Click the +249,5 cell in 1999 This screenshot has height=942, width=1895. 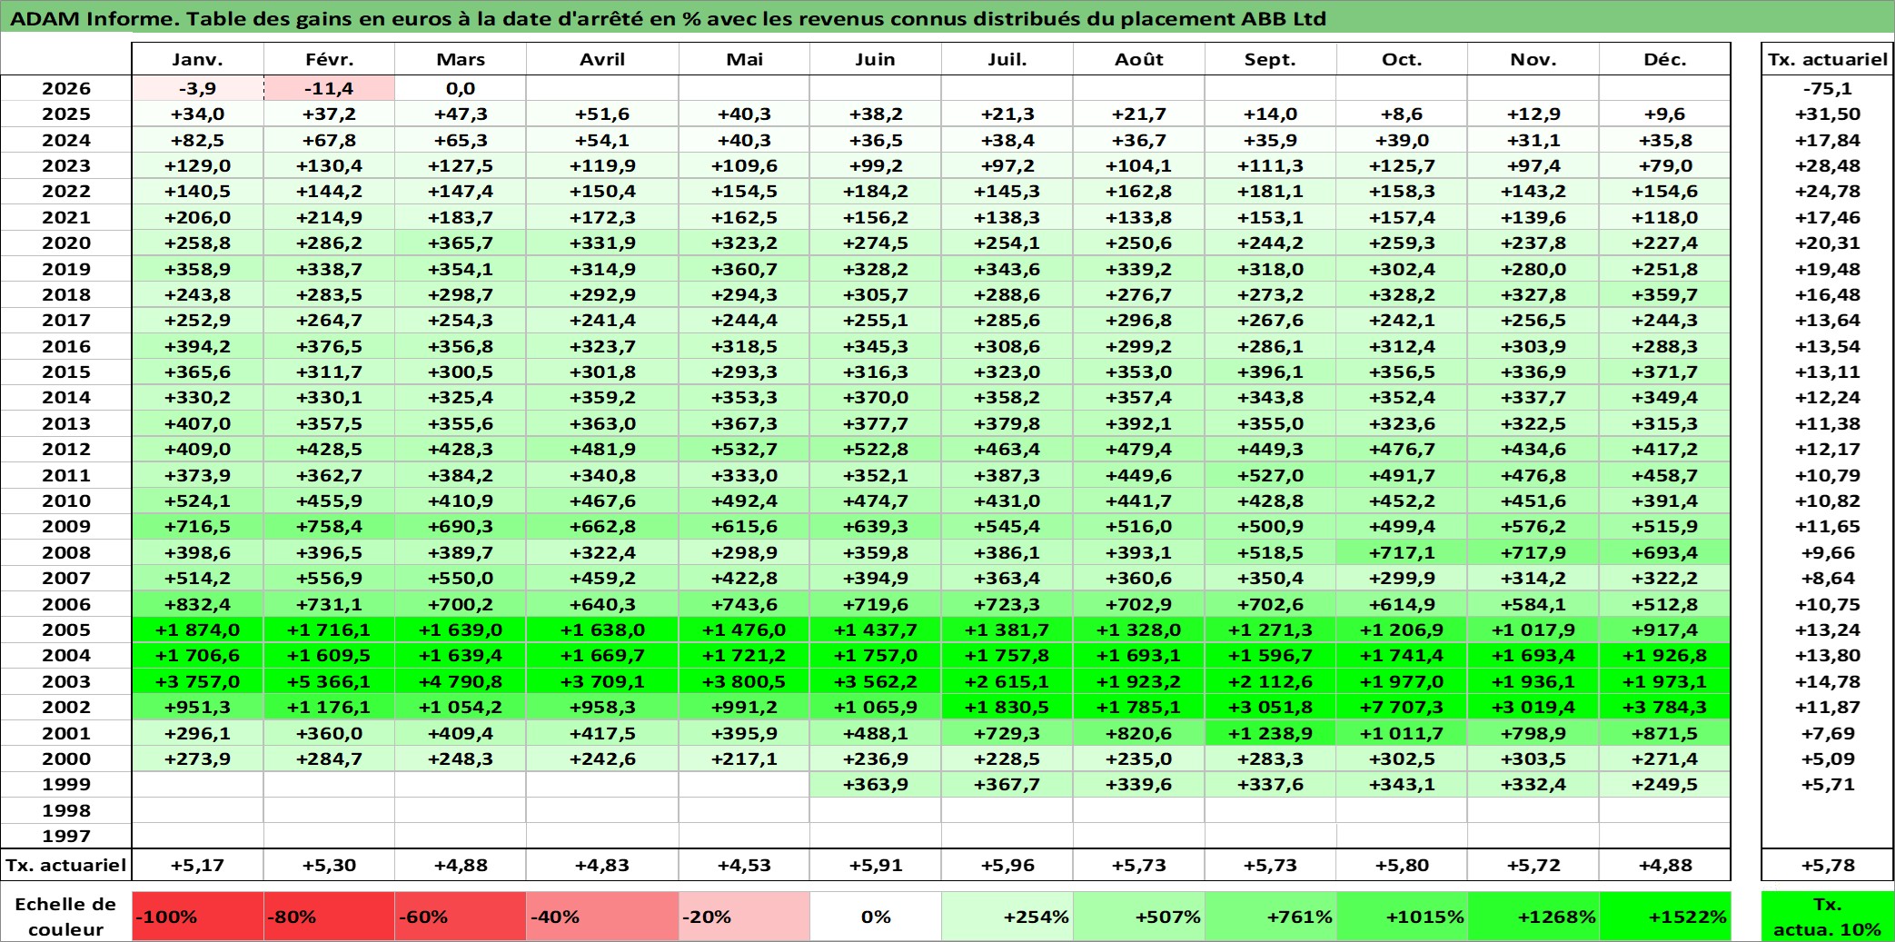click(x=1664, y=784)
